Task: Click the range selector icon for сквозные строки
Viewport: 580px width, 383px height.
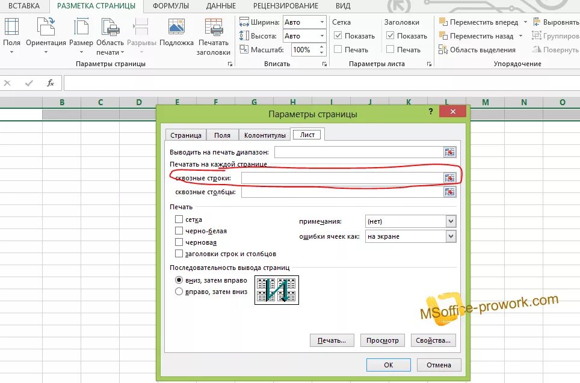Action: (450, 178)
